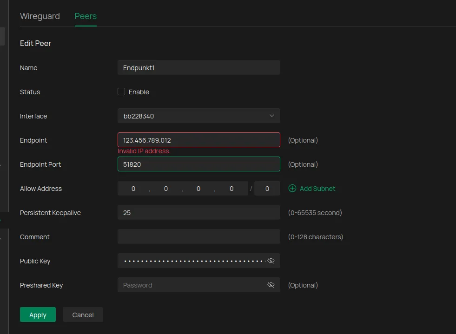Enable the Status checkbox
This screenshot has width=456, height=334.
pyautogui.click(x=121, y=92)
